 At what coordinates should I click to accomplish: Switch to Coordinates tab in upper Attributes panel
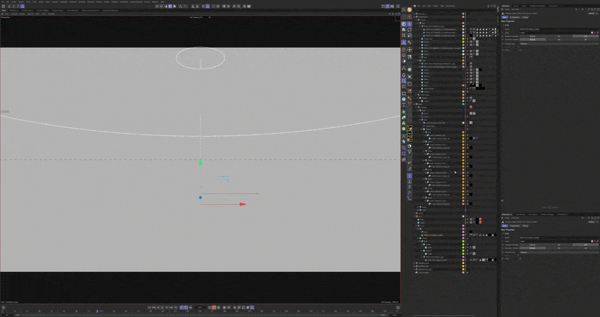(514, 17)
